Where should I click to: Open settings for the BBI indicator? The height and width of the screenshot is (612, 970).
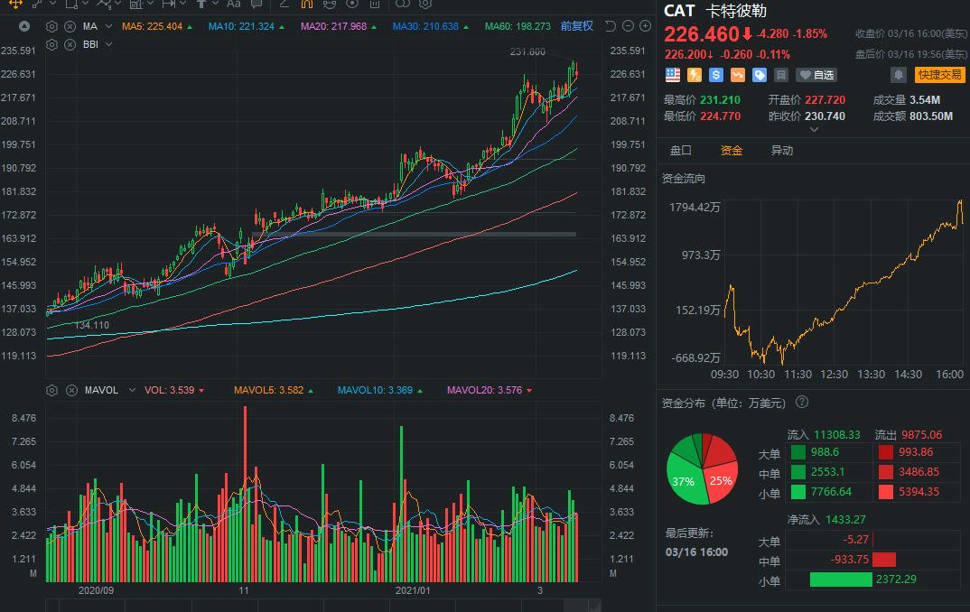pos(52,44)
